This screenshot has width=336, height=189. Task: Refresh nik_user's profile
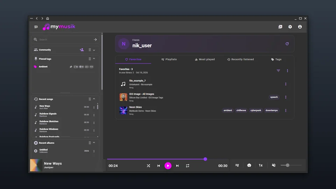point(287,44)
